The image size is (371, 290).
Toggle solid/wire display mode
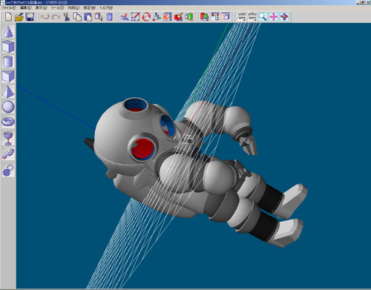click(x=241, y=17)
